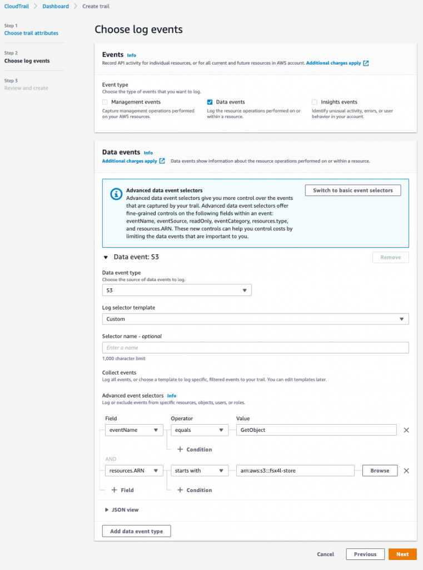Remove the eventName selector row with the X
Viewport: 423px width, 570px height.
pyautogui.click(x=406, y=430)
